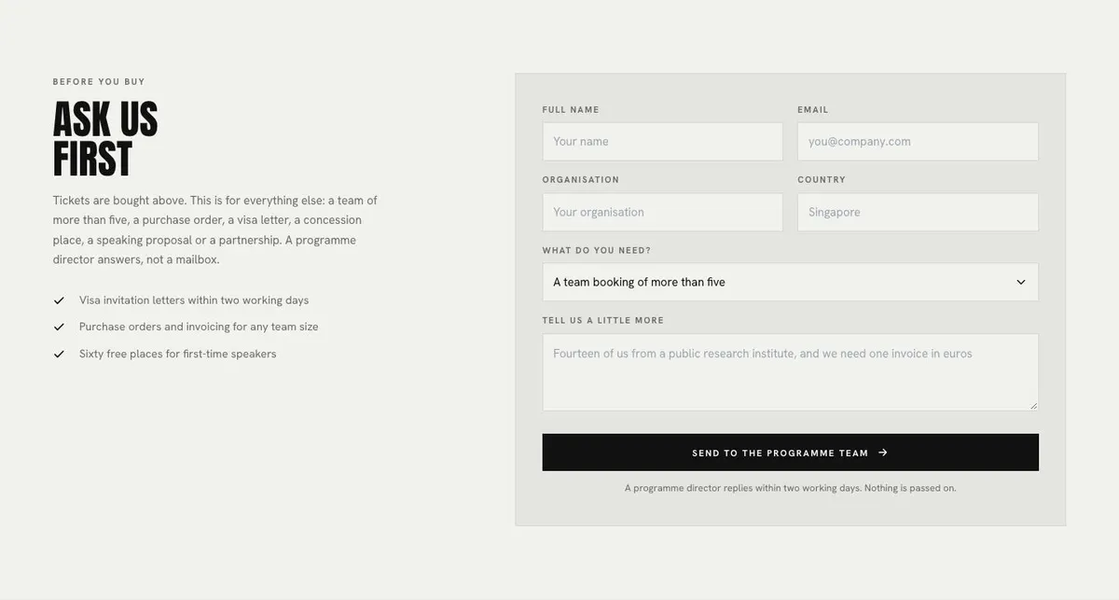Click the Full Name input field
Image resolution: width=1119 pixels, height=600 pixels.
663,142
